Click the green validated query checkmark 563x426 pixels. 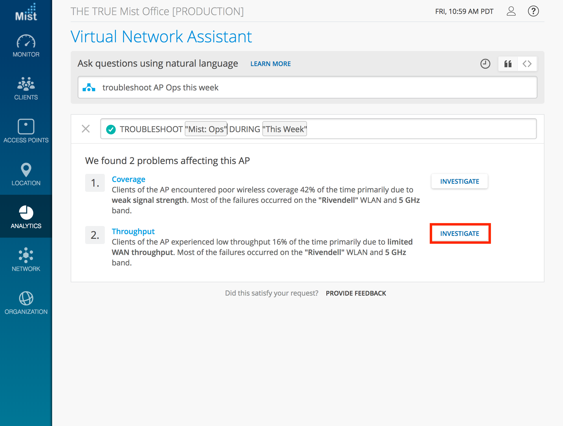click(111, 129)
